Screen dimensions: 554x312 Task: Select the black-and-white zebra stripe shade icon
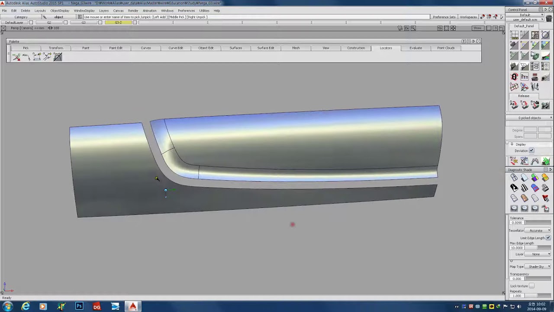tap(525, 188)
